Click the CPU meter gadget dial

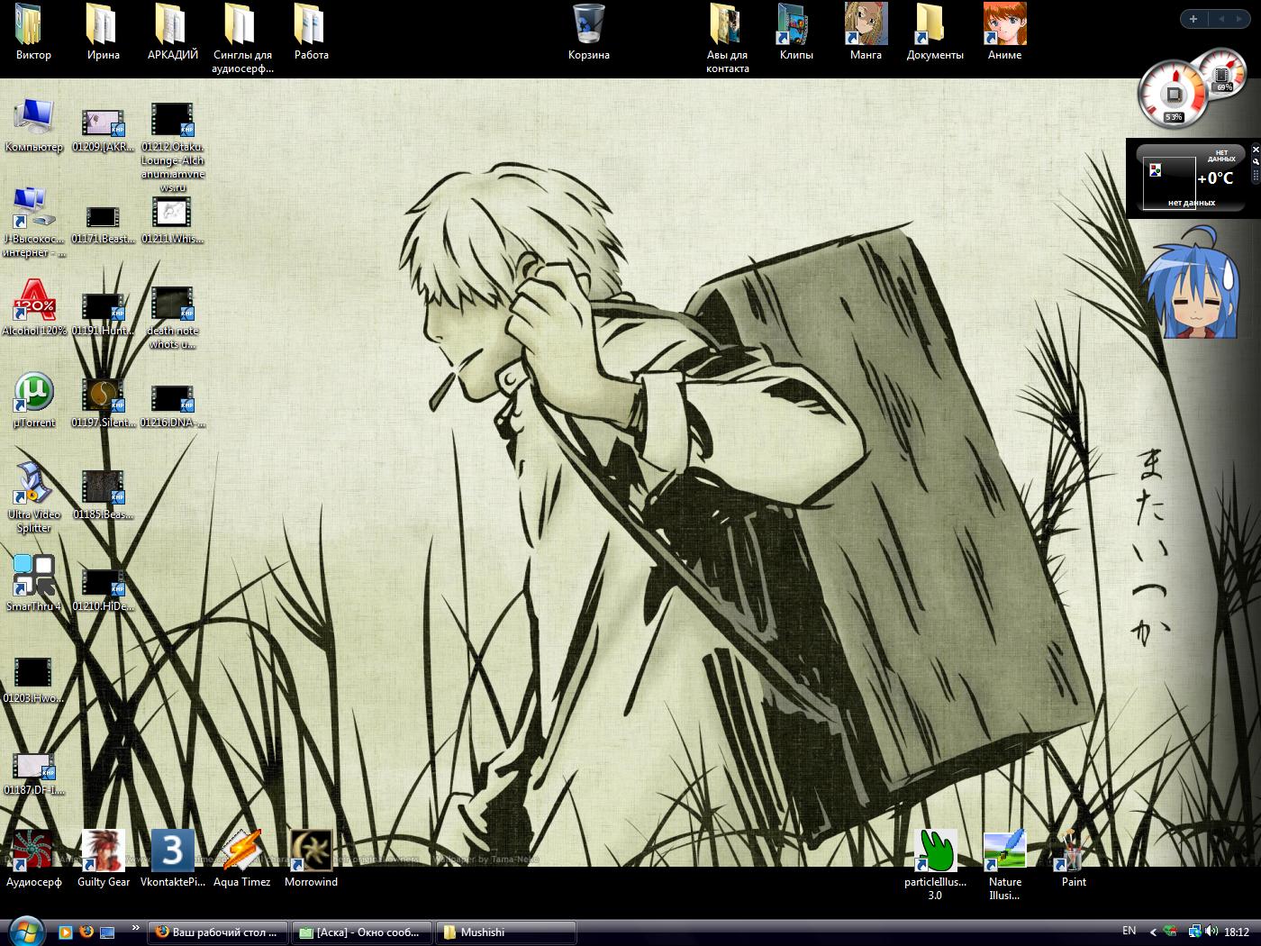coord(1174,95)
